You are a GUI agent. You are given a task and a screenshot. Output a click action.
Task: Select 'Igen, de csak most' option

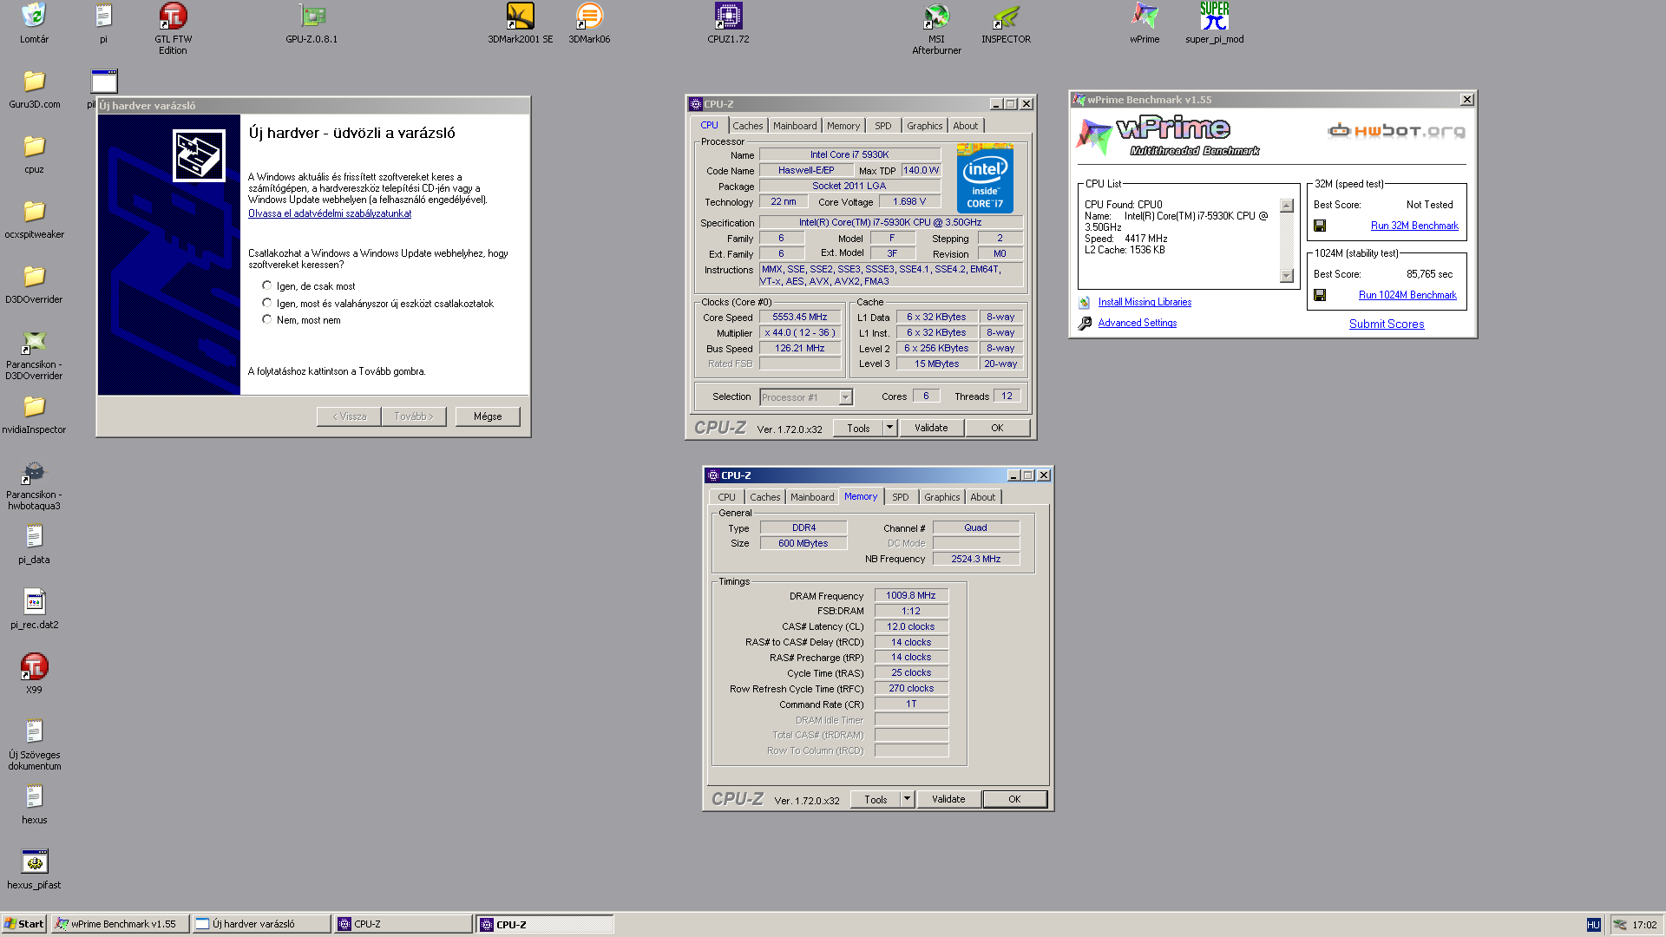(x=267, y=285)
